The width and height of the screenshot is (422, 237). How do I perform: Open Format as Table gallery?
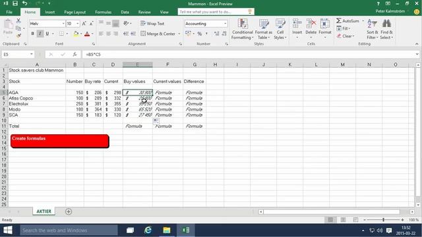(x=264, y=29)
